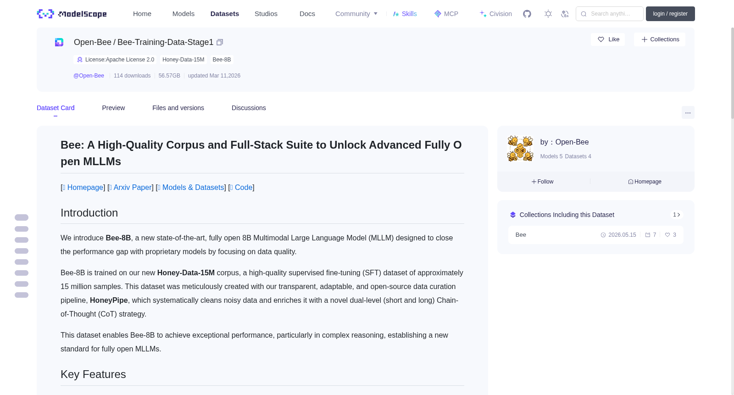Image resolution: width=734 pixels, height=395 pixels.
Task: Open Studios from the navigation bar
Action: tap(266, 14)
